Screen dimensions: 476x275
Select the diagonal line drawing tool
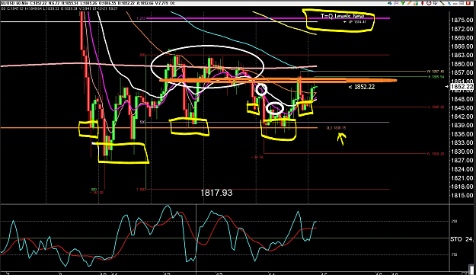442,3
